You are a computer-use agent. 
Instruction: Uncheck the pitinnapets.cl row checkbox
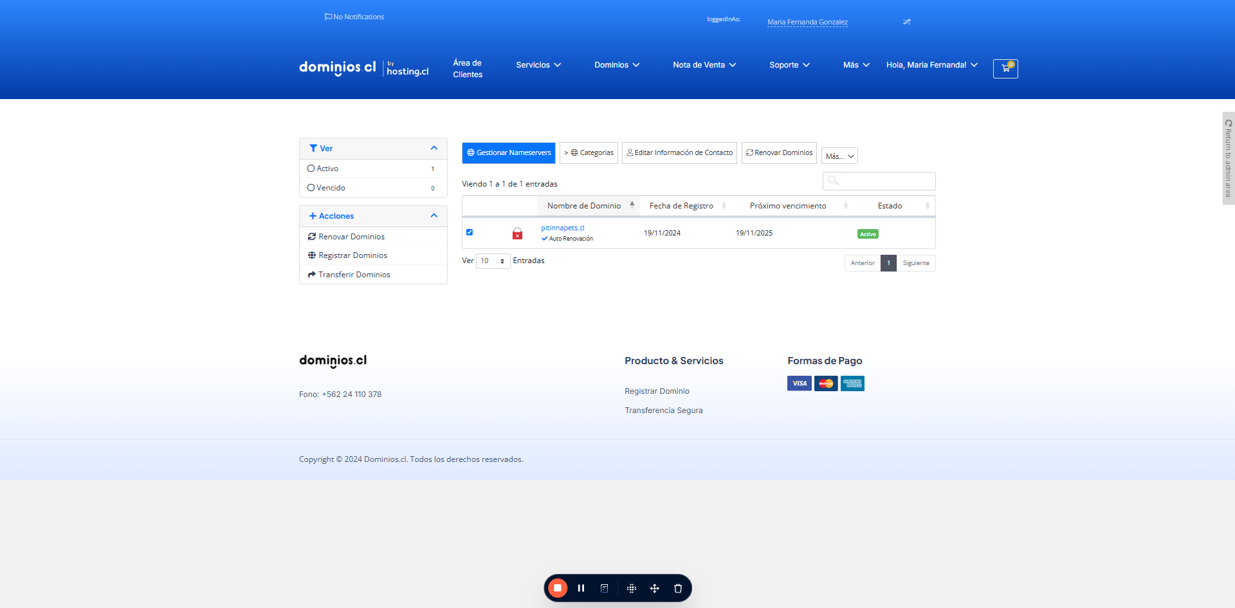[470, 232]
